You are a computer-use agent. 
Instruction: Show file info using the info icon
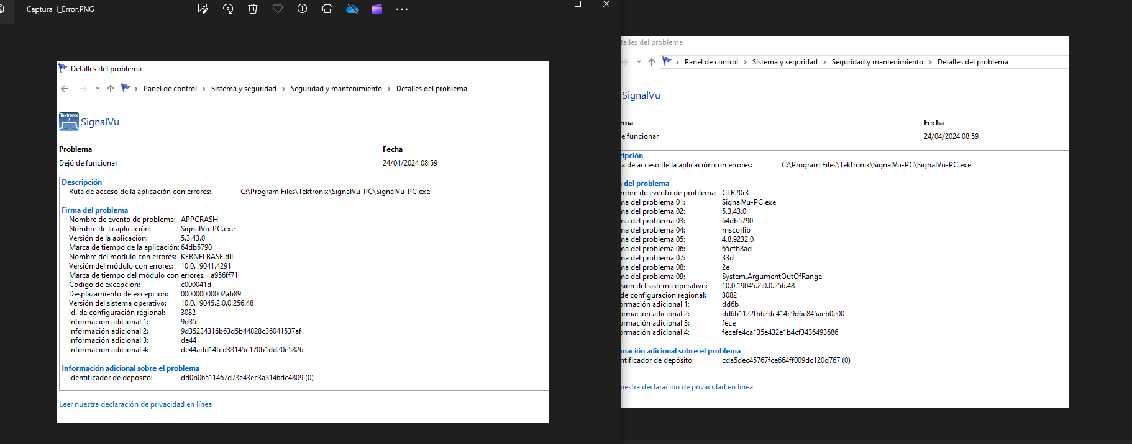pos(302,9)
